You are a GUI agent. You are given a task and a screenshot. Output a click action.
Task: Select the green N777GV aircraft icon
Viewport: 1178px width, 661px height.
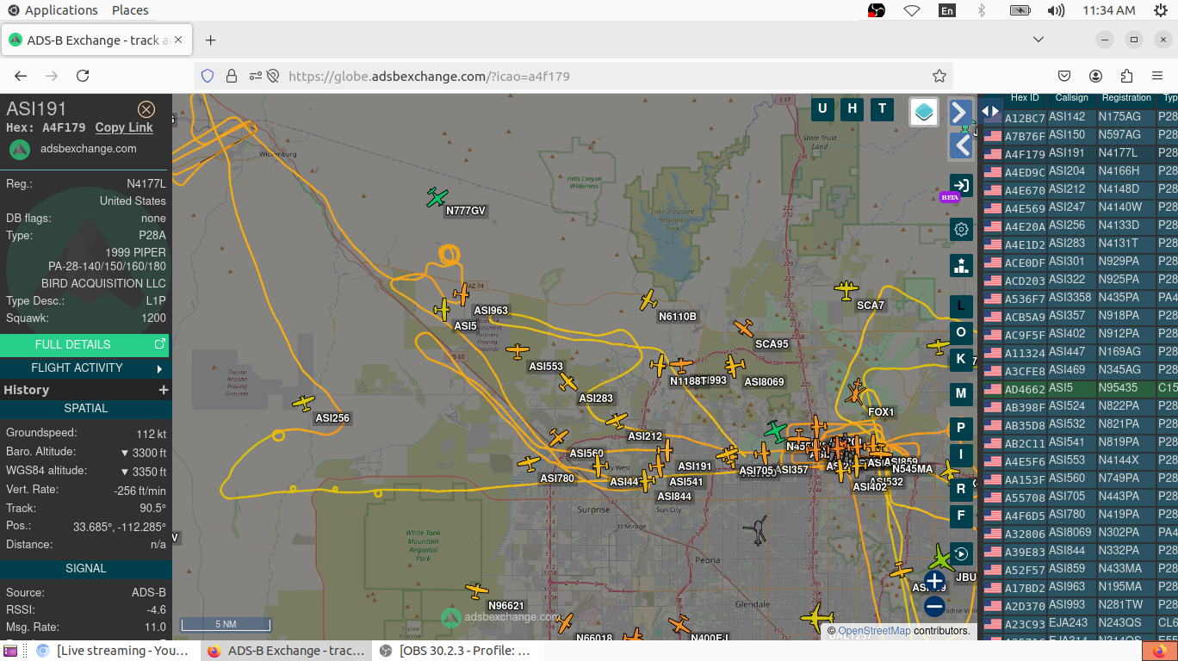[x=437, y=197]
